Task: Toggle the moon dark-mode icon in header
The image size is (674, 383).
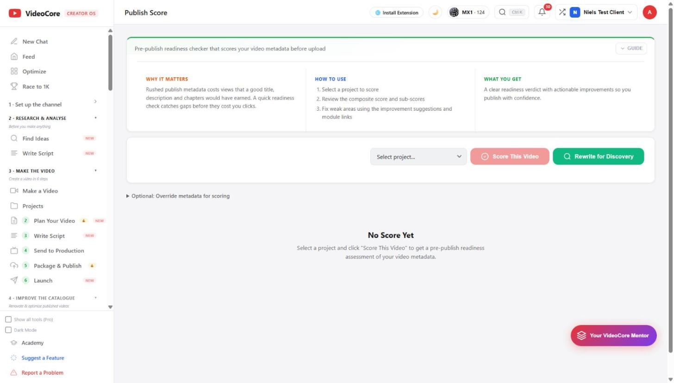Action: (435, 13)
